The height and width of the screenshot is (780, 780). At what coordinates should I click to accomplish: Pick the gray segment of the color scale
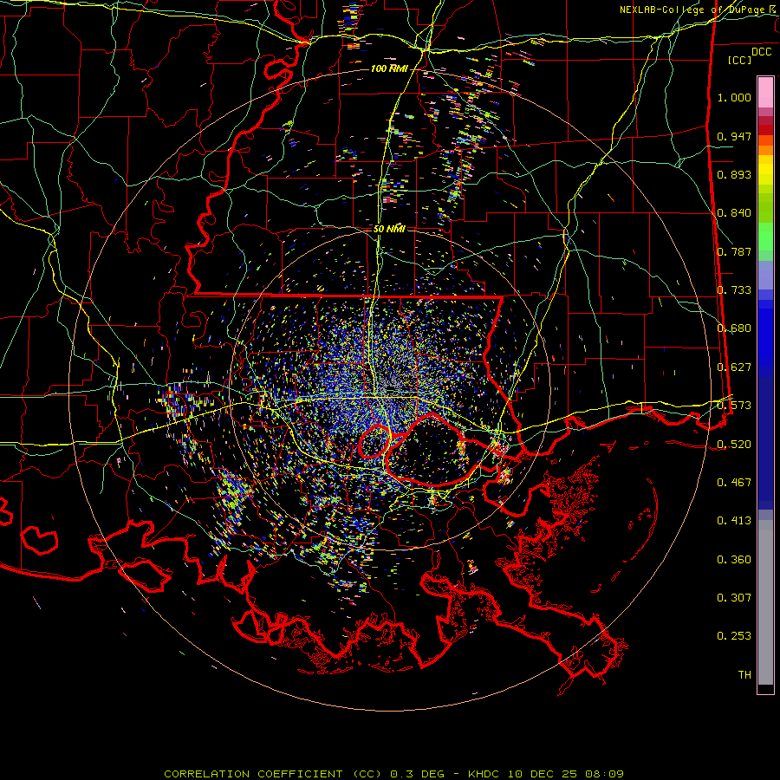[765, 602]
